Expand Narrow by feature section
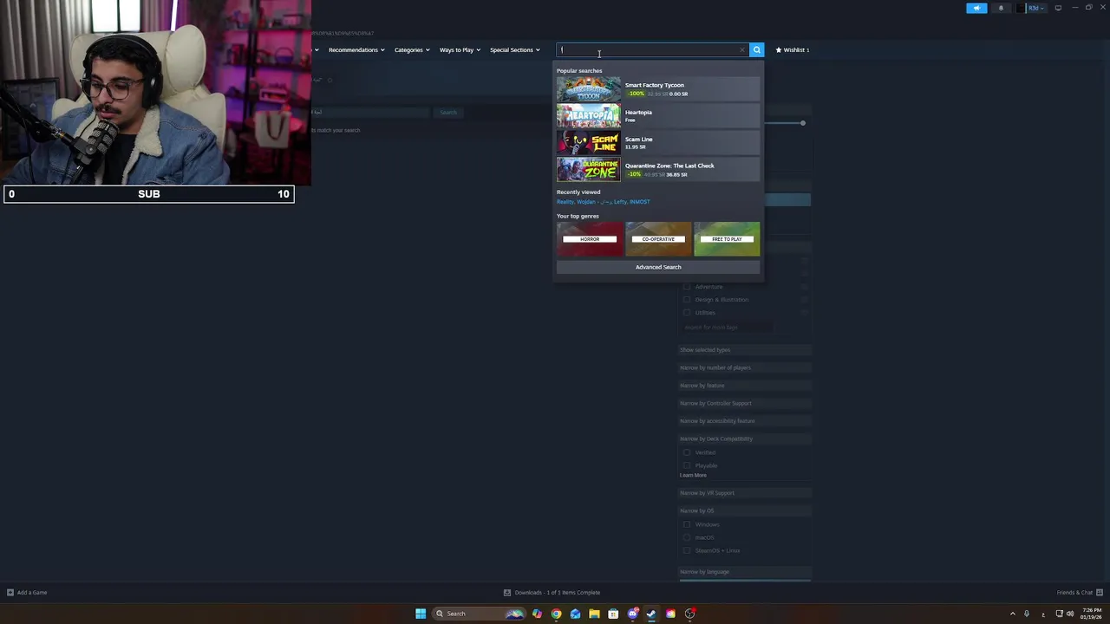This screenshot has height=624, width=1110. point(745,386)
